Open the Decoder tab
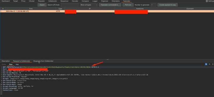This screenshot has width=214, height=97. pyautogui.click(x=75, y=1)
